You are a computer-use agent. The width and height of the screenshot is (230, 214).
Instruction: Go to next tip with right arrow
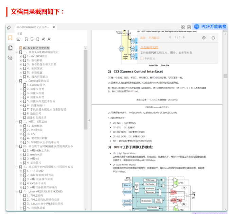coord(184,37)
